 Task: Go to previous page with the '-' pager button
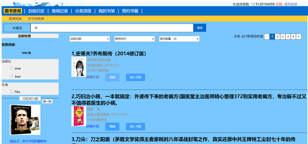(x=267, y=36)
